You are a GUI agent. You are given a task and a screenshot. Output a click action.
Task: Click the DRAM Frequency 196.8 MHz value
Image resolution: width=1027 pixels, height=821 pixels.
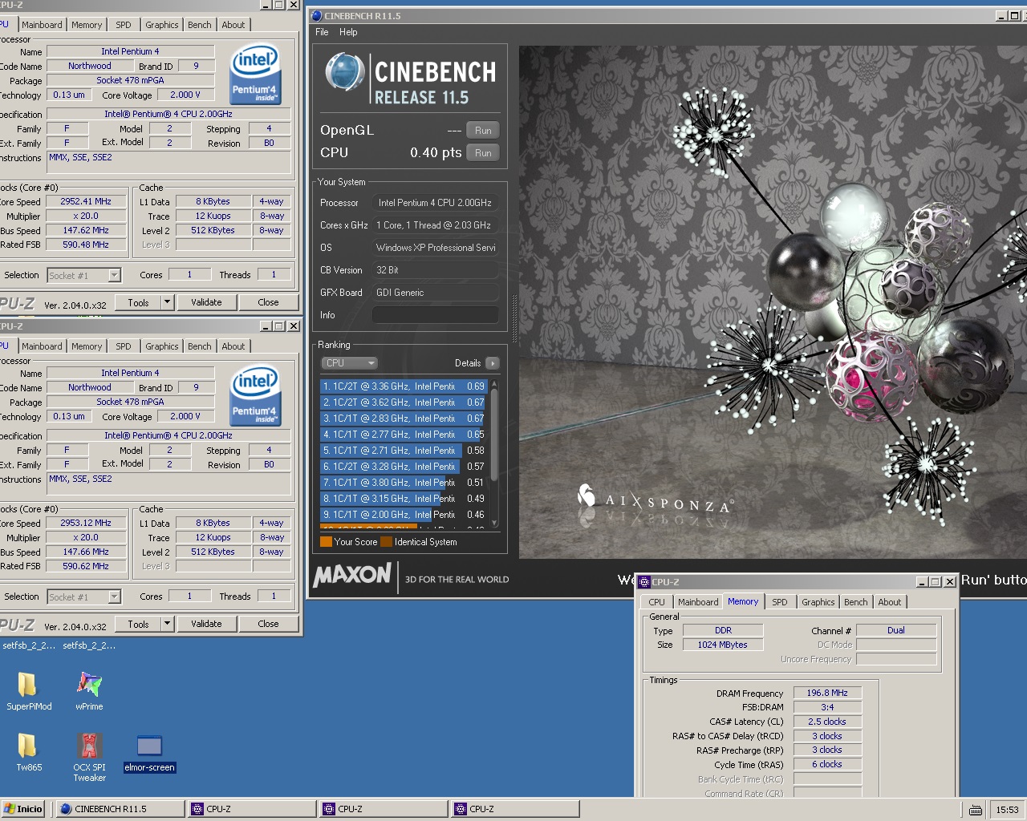pyautogui.click(x=827, y=693)
